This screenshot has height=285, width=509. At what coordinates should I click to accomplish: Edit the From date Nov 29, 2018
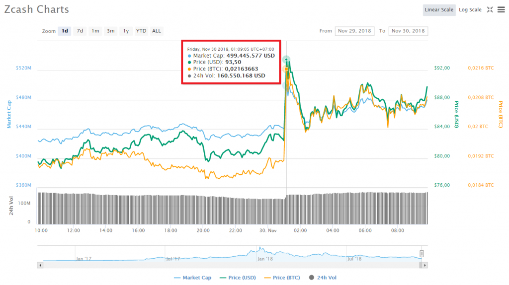(354, 31)
